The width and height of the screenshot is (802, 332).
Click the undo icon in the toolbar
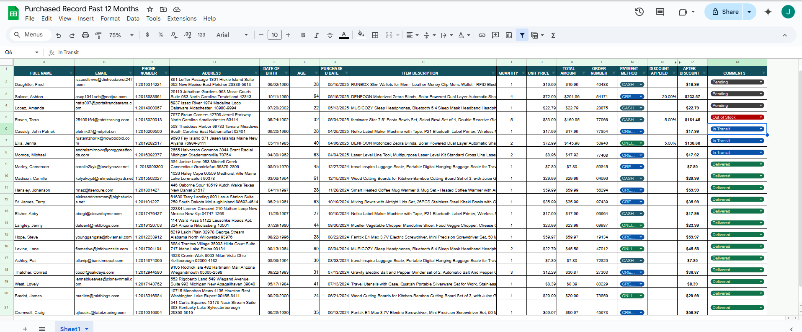59,35
